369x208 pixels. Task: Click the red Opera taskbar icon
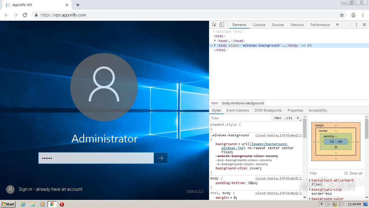click(x=62, y=204)
